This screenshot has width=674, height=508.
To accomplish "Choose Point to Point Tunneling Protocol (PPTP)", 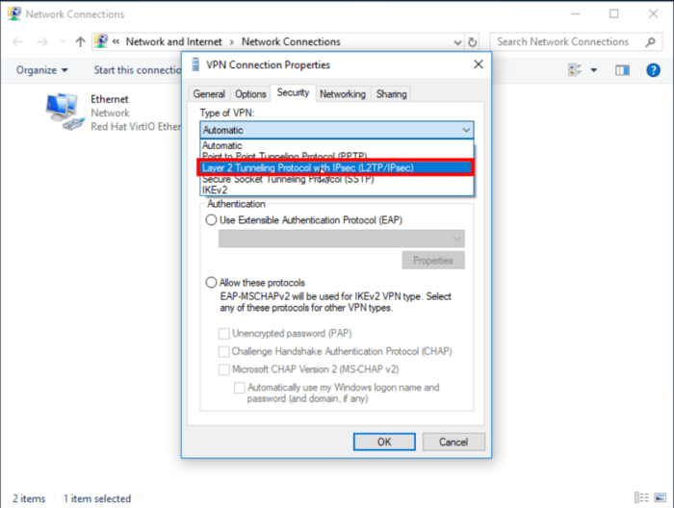I will 337,156.
